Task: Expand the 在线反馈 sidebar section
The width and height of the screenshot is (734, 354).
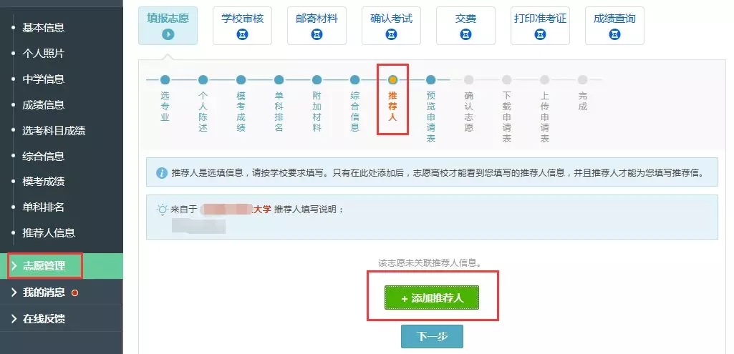Action: (x=43, y=319)
